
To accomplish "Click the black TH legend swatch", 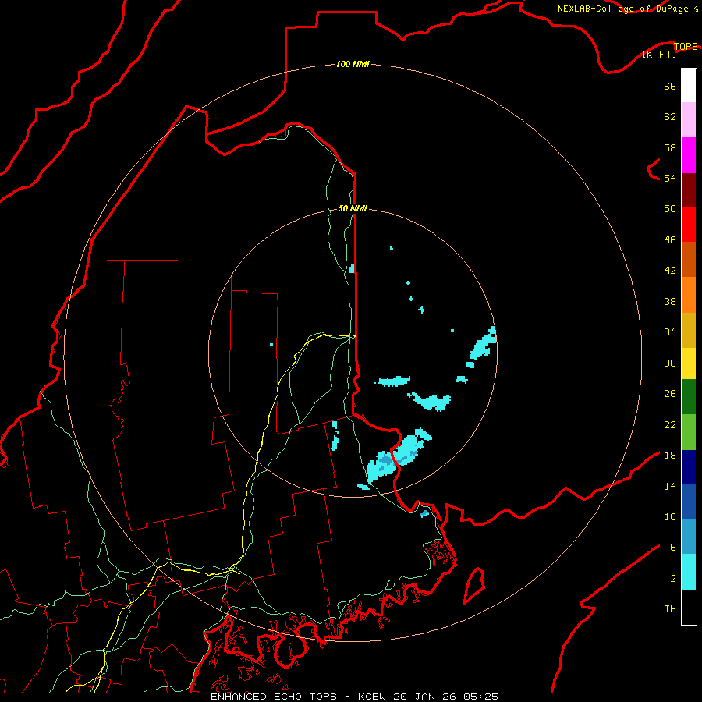I will tap(689, 607).
